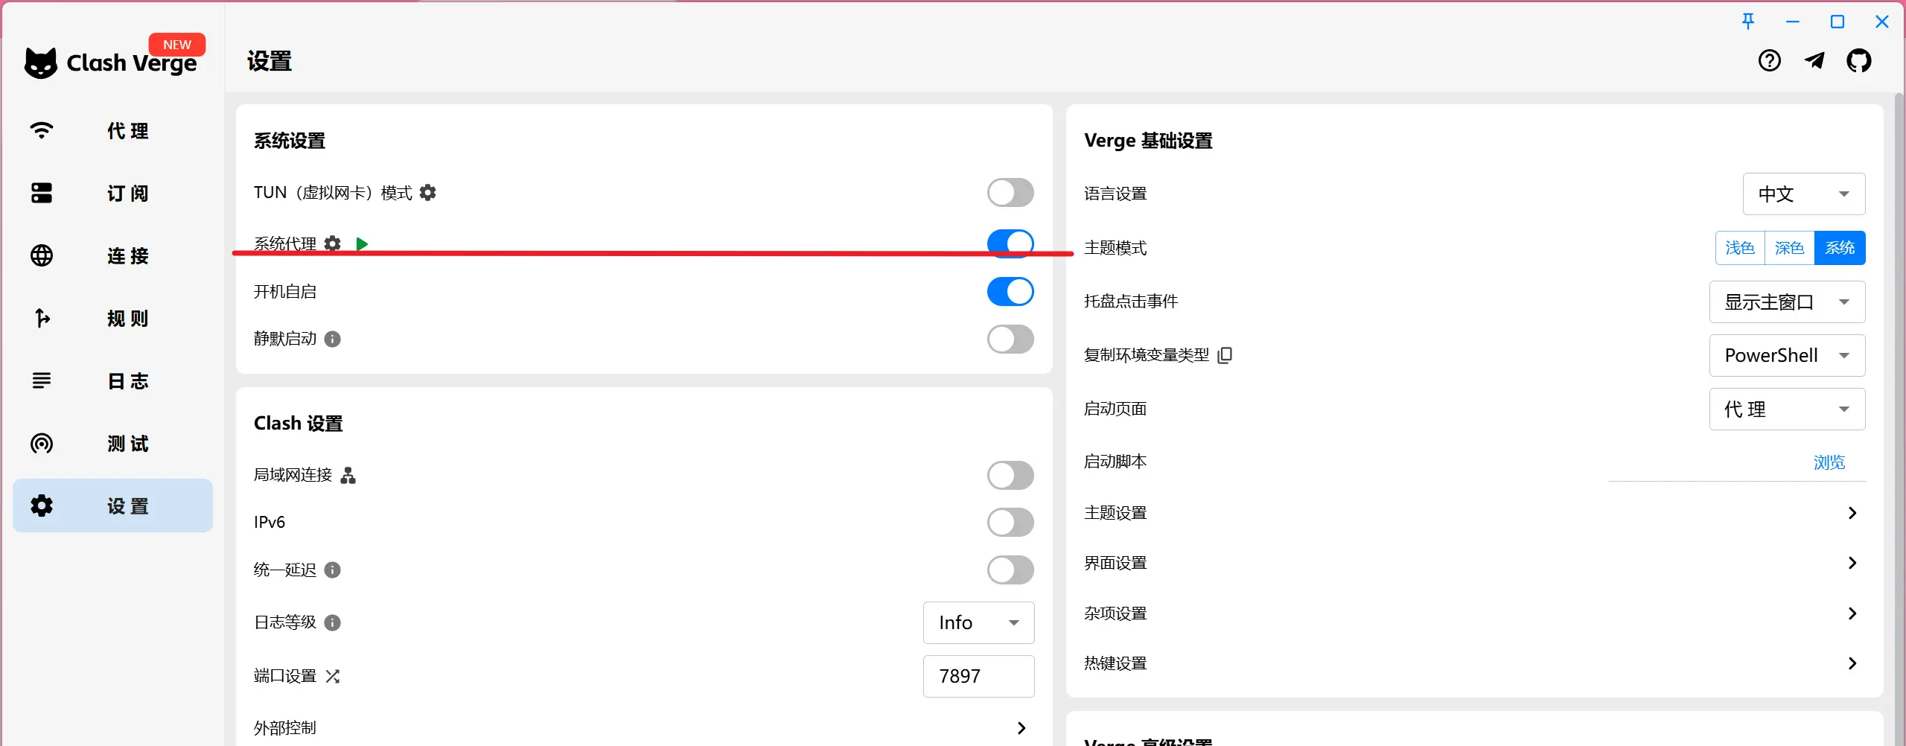Open the 订阅 sidebar page
The image size is (1906, 746).
click(x=113, y=194)
